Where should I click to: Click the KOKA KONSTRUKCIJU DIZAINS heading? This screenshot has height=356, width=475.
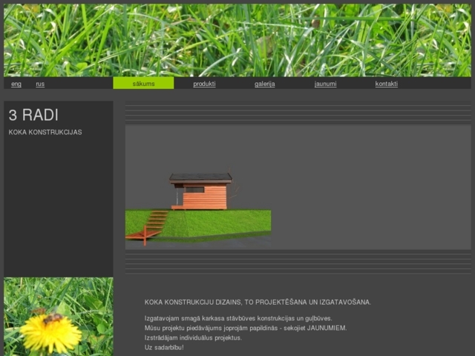pyautogui.click(x=258, y=302)
